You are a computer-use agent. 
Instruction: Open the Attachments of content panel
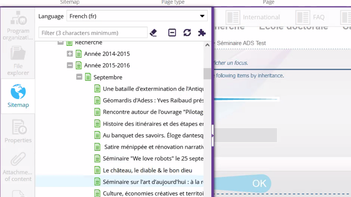pyautogui.click(x=18, y=167)
